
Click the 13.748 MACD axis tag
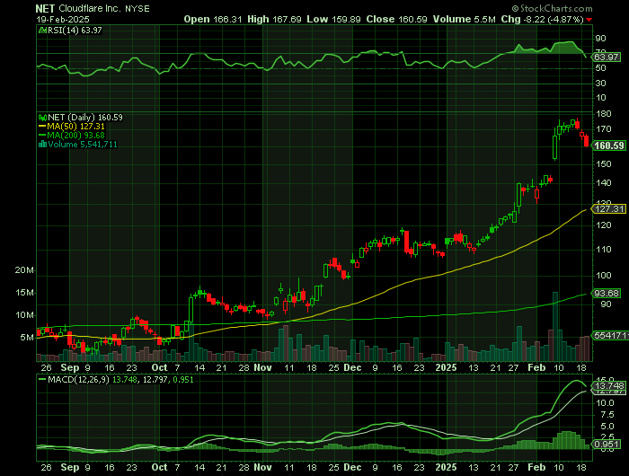609,386
